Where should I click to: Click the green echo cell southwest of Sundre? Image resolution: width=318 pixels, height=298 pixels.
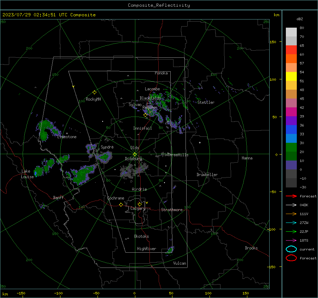click(105, 157)
